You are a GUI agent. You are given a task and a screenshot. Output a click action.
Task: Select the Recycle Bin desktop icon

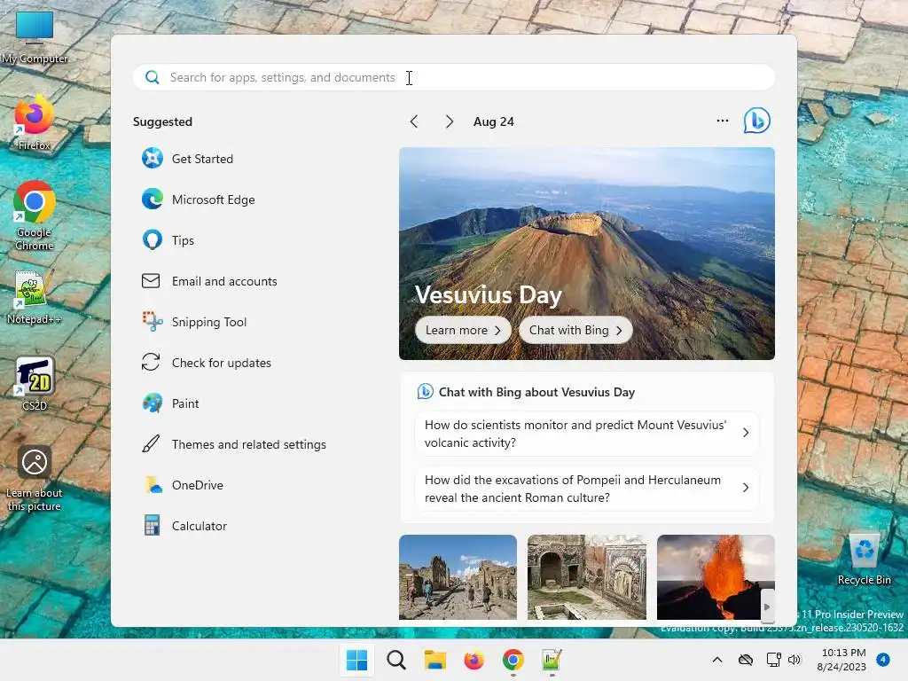pyautogui.click(x=864, y=560)
